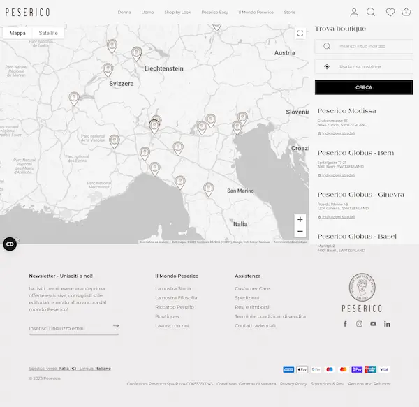Image resolution: width=419 pixels, height=407 pixels.
Task: Open the shopping bag icon
Action: click(x=406, y=12)
